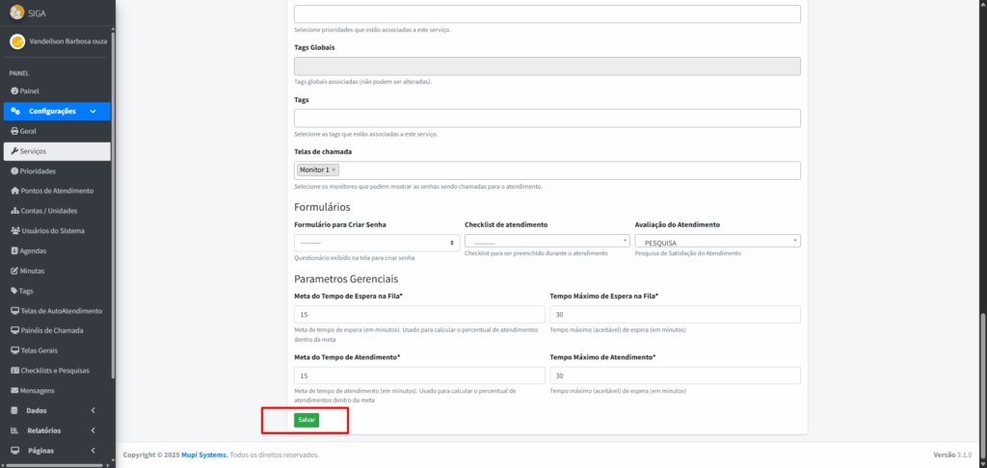Click the Contas / Unidades icon
Screen dimensions: 987x468
(x=13, y=211)
